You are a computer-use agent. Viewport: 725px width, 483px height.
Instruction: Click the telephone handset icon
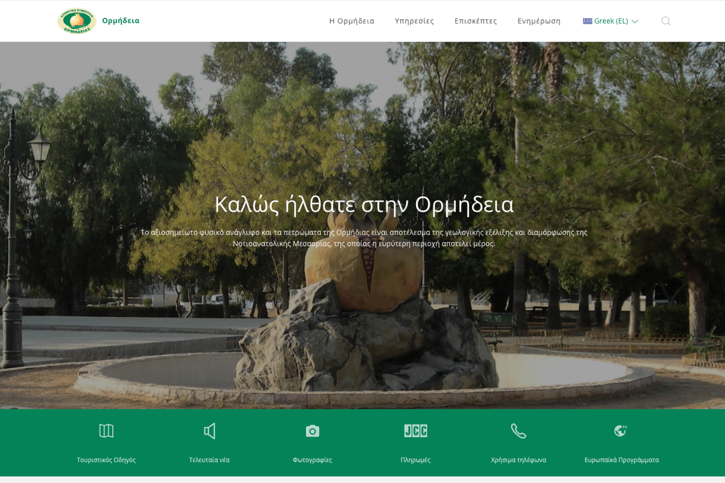[518, 431]
